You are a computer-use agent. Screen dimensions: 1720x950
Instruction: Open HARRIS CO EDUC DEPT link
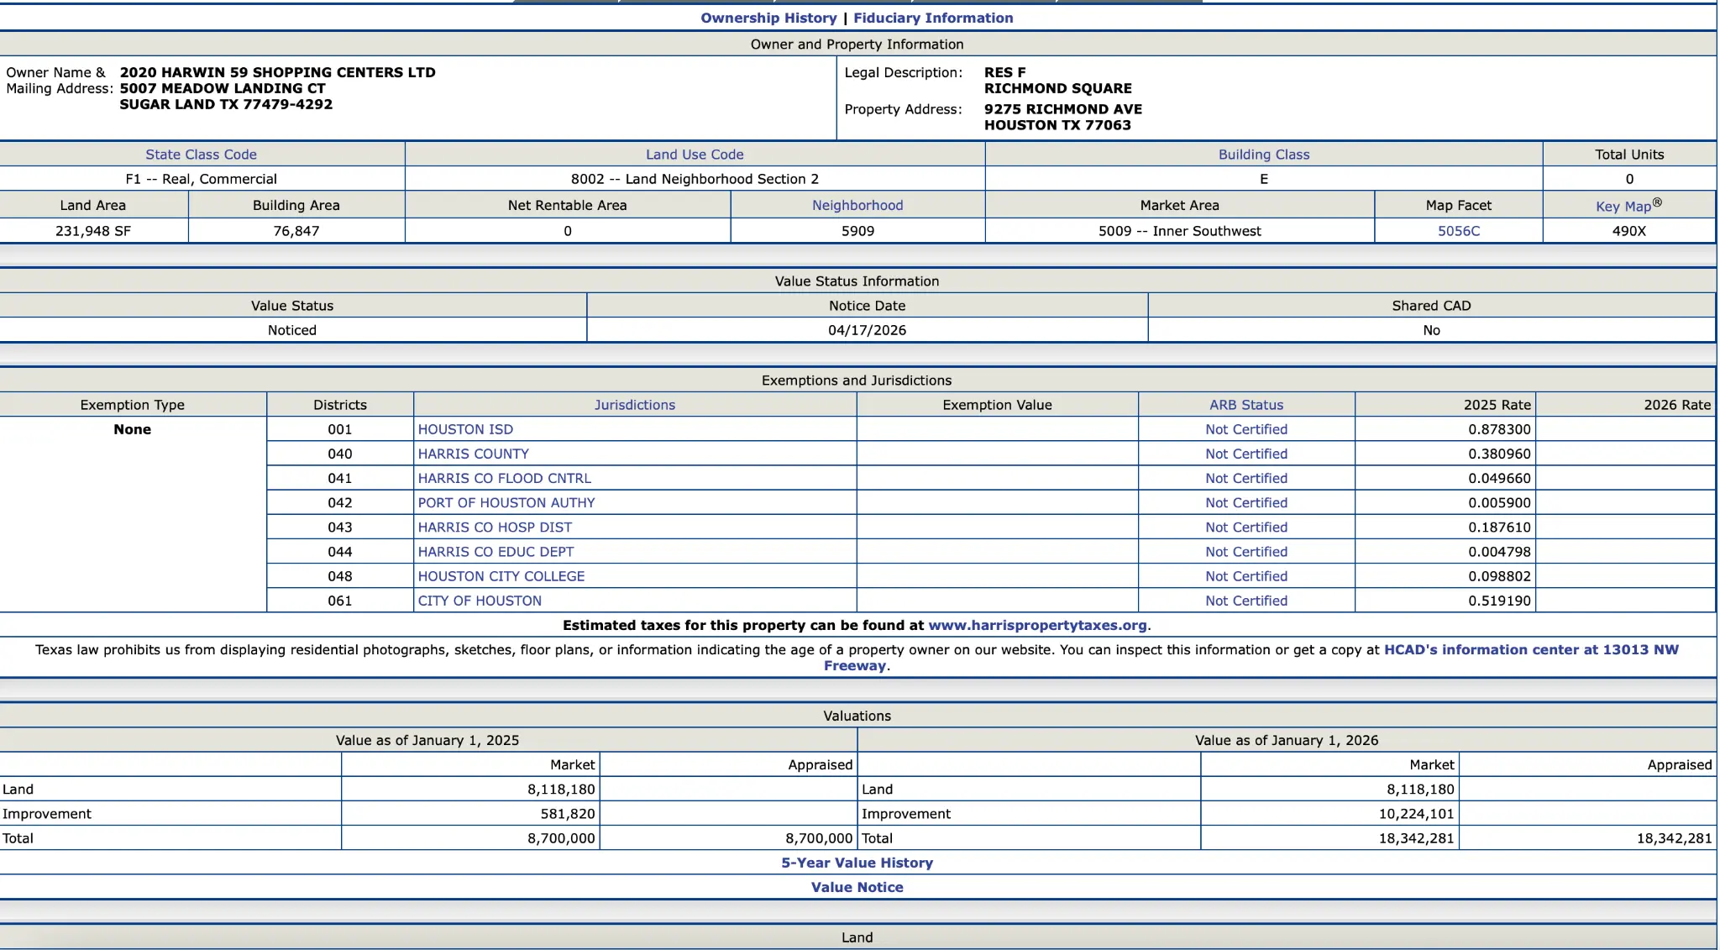pyautogui.click(x=496, y=552)
